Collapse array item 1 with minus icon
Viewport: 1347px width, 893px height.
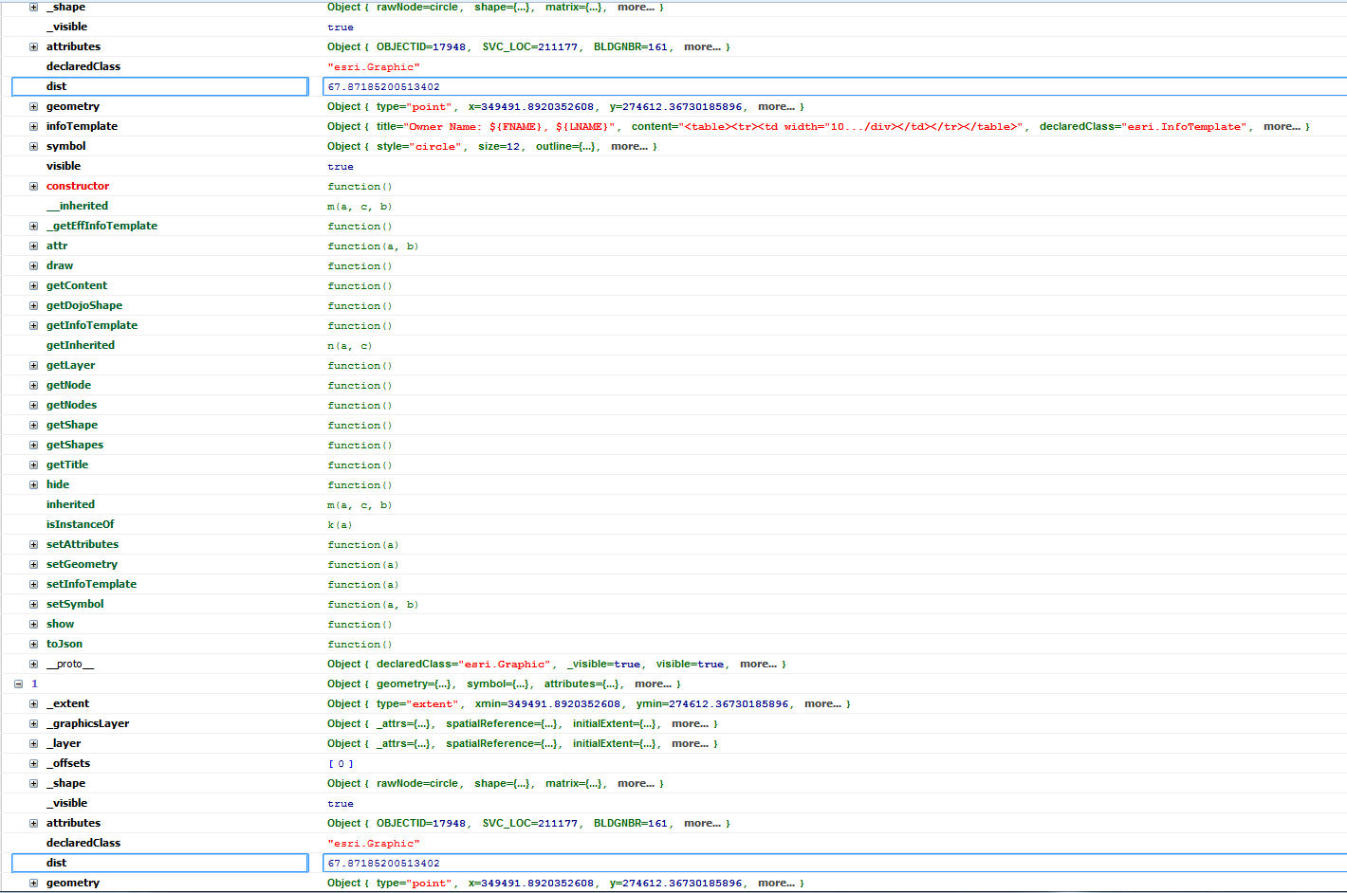pyautogui.click(x=18, y=683)
